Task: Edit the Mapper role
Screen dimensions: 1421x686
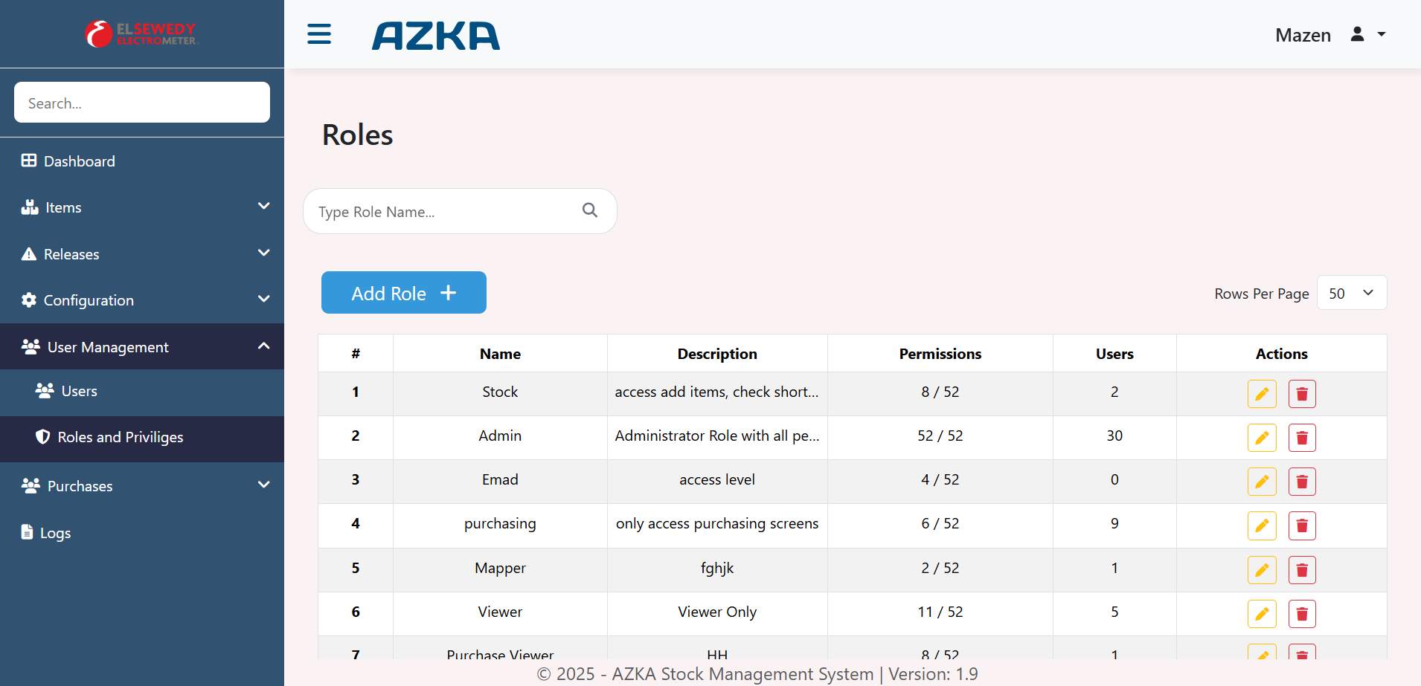Action: pos(1262,570)
